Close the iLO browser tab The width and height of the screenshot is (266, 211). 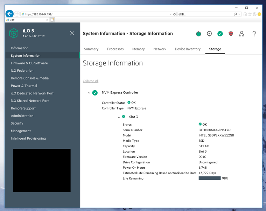47,20
